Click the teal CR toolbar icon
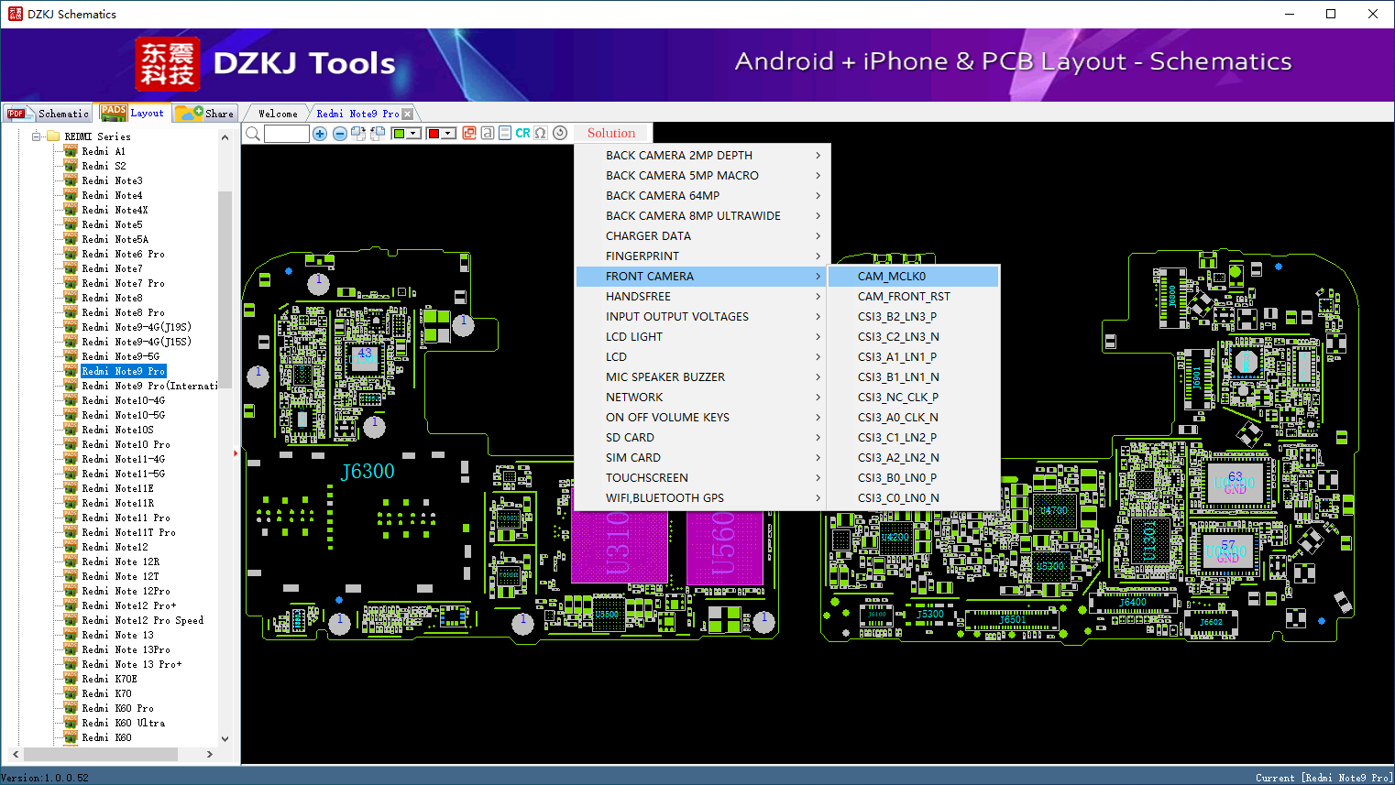The height and width of the screenshot is (785, 1395). (522, 134)
